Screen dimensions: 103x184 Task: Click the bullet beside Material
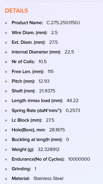tap(6, 179)
